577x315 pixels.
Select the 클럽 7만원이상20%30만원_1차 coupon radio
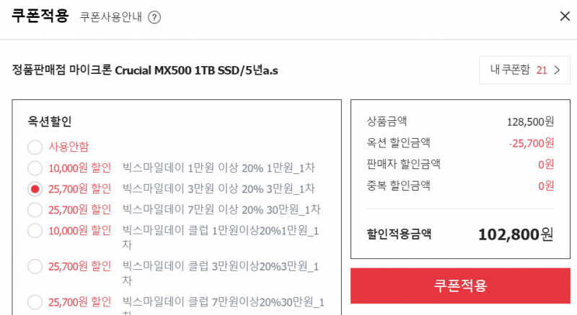pos(35,302)
